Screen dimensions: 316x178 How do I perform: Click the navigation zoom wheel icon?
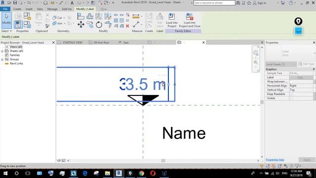pyautogui.click(x=256, y=53)
